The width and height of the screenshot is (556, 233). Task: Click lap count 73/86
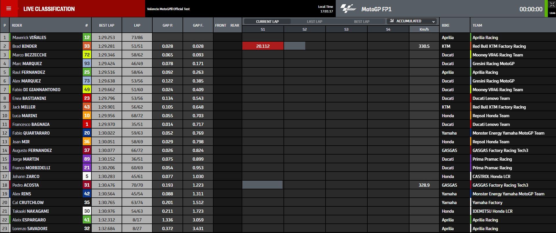(x=137, y=37)
